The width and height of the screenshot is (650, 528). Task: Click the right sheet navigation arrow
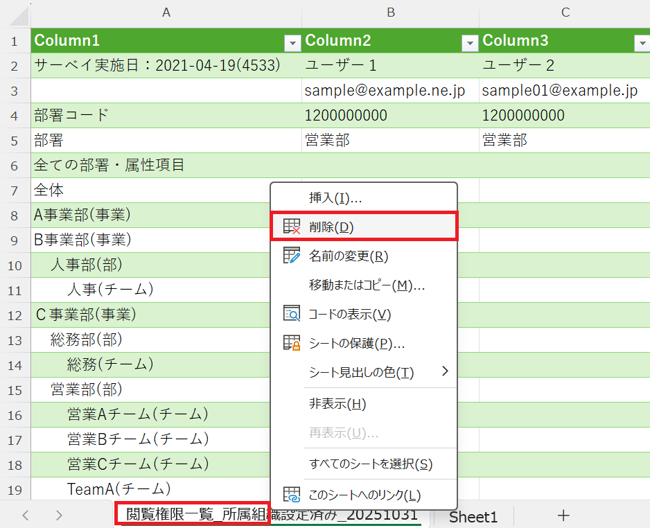(59, 516)
